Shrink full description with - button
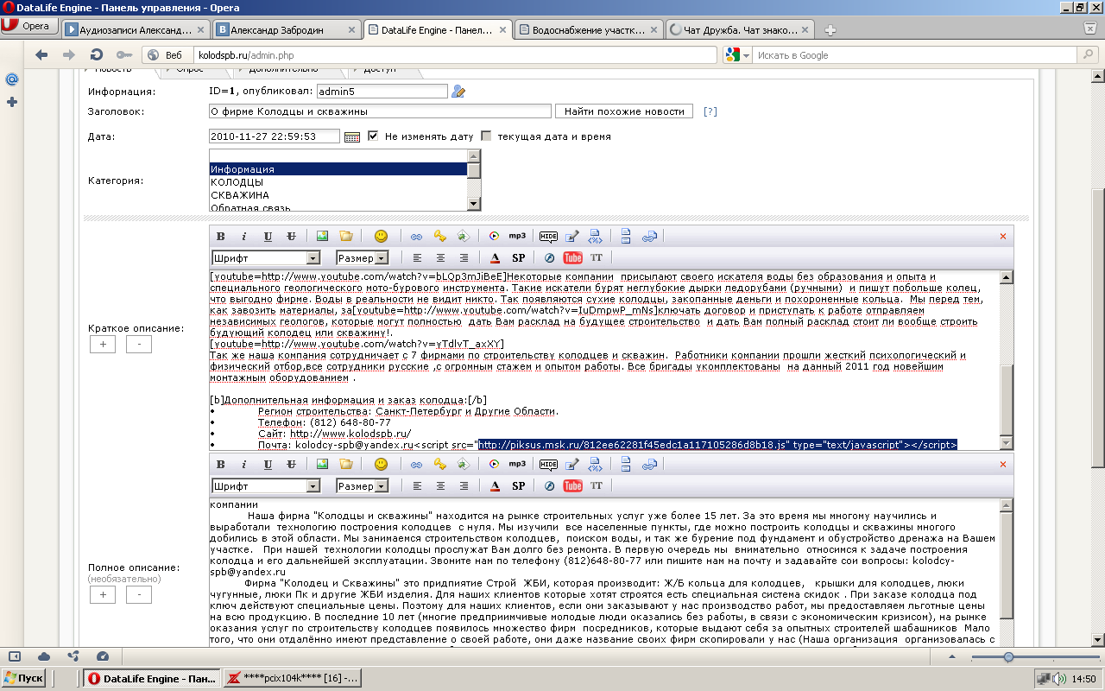 (x=139, y=595)
